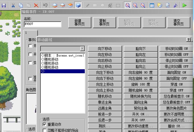Select the highlighted empty ◇ route row
194x132 pixels.
click(x=63, y=71)
